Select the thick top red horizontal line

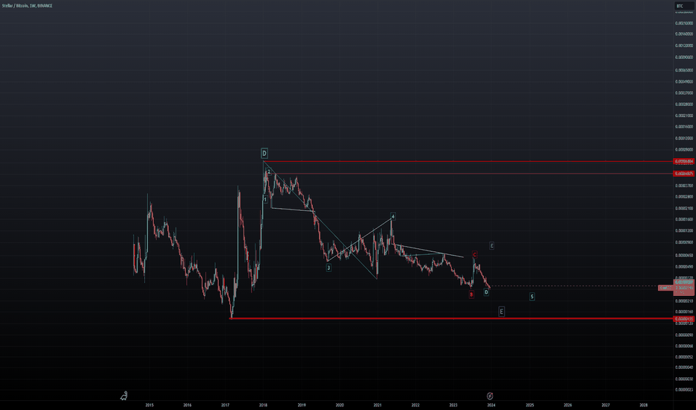[x=469, y=161]
